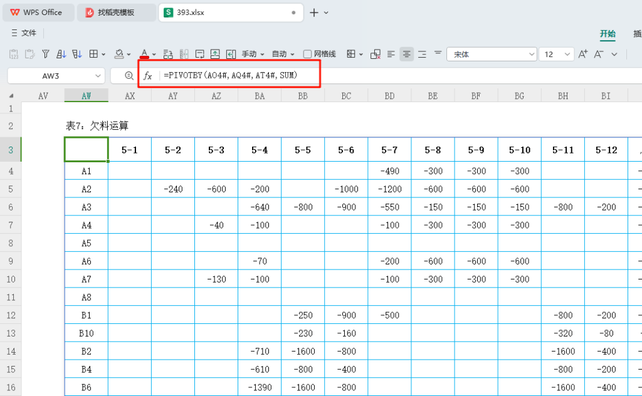This screenshot has width=642, height=396.
Task: Select the 393.xlsx document tab
Action: pos(231,13)
